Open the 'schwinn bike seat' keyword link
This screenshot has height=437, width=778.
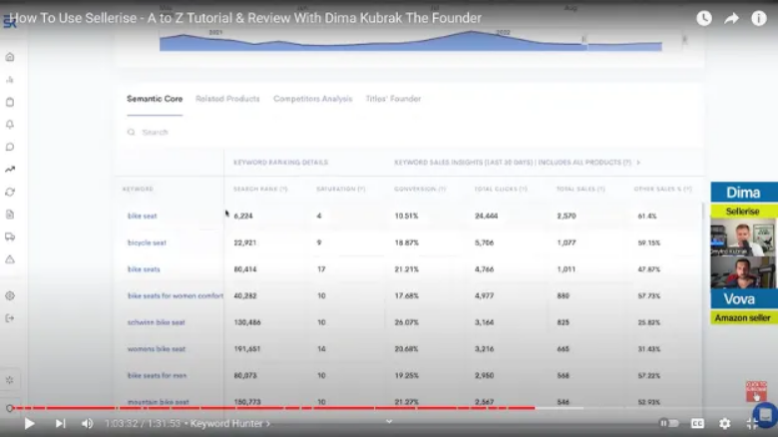(156, 322)
